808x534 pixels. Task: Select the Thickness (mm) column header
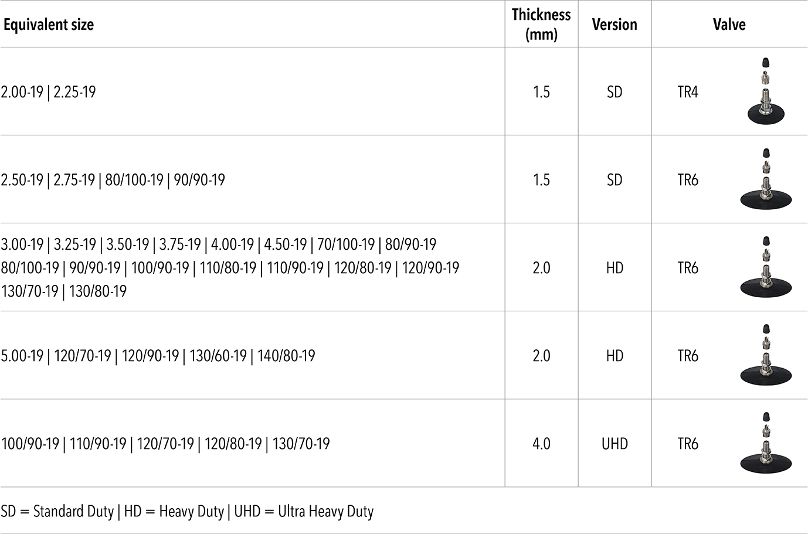pos(541,24)
